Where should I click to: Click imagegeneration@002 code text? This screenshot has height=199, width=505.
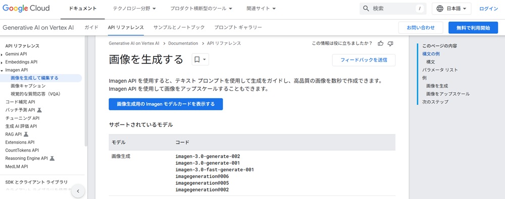pos(202,189)
